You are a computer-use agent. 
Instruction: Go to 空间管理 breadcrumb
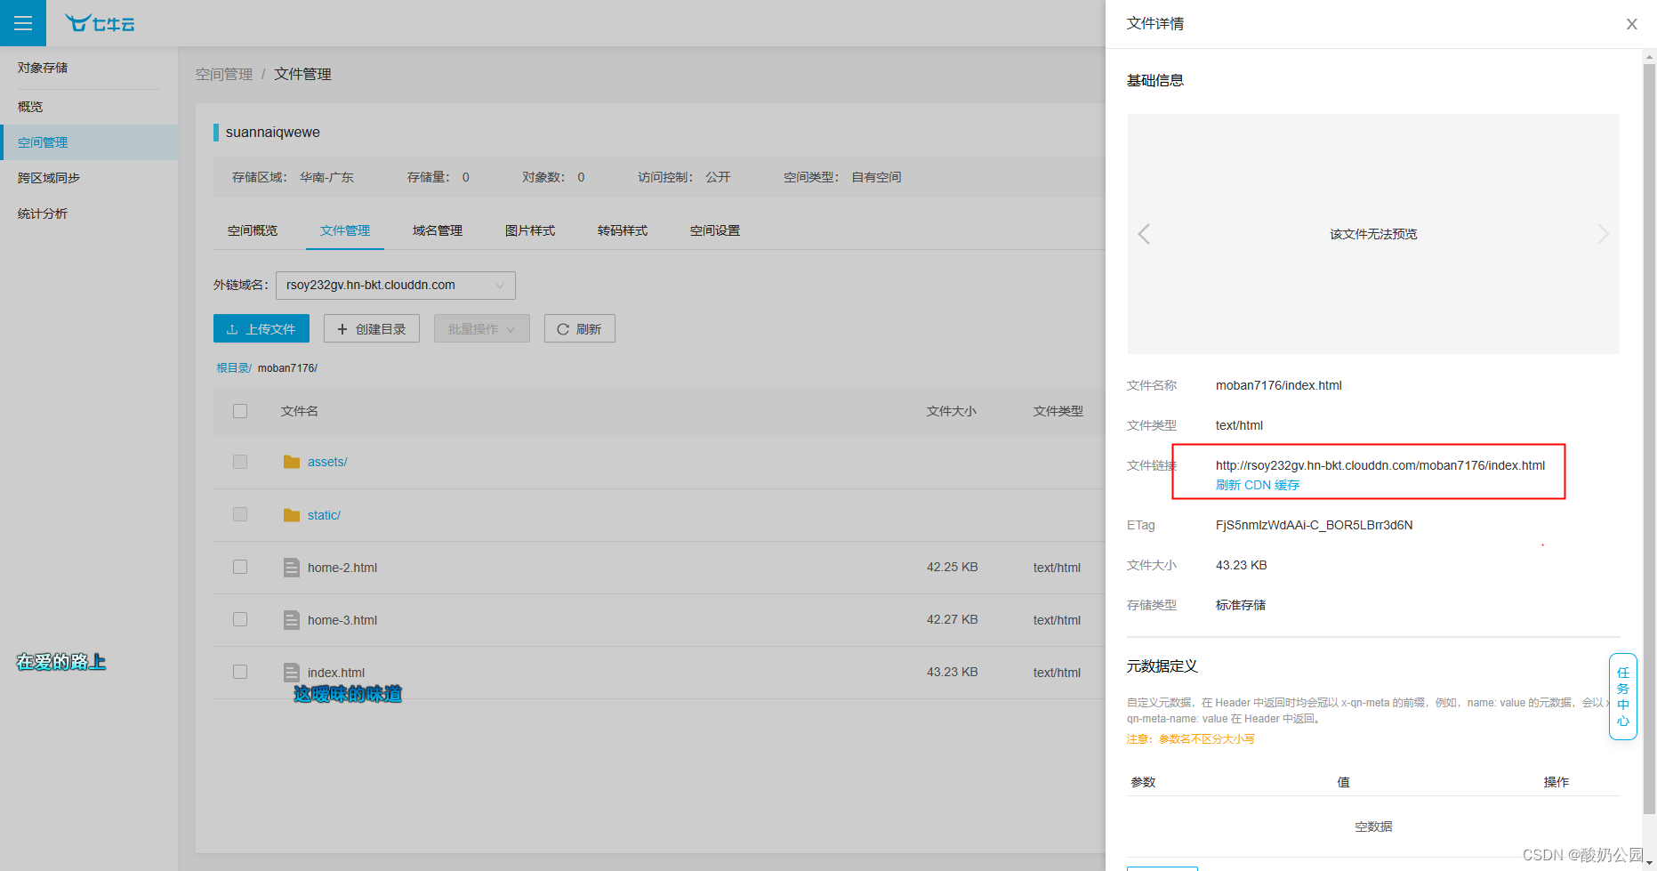pos(224,74)
